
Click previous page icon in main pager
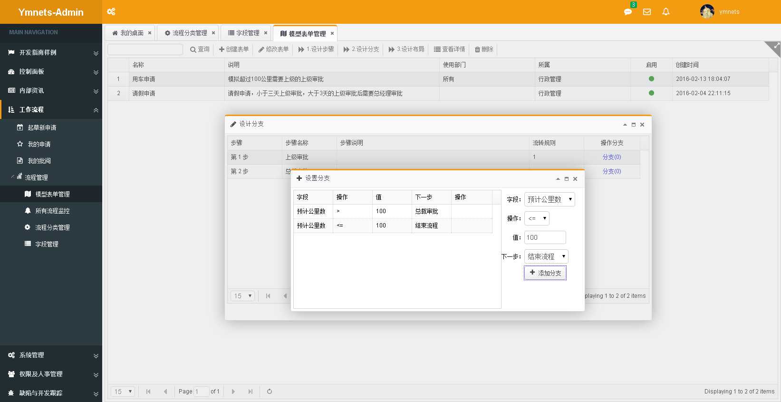click(x=165, y=392)
